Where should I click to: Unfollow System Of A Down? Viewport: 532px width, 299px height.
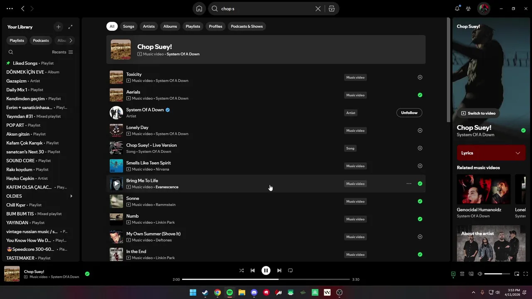pos(409,113)
